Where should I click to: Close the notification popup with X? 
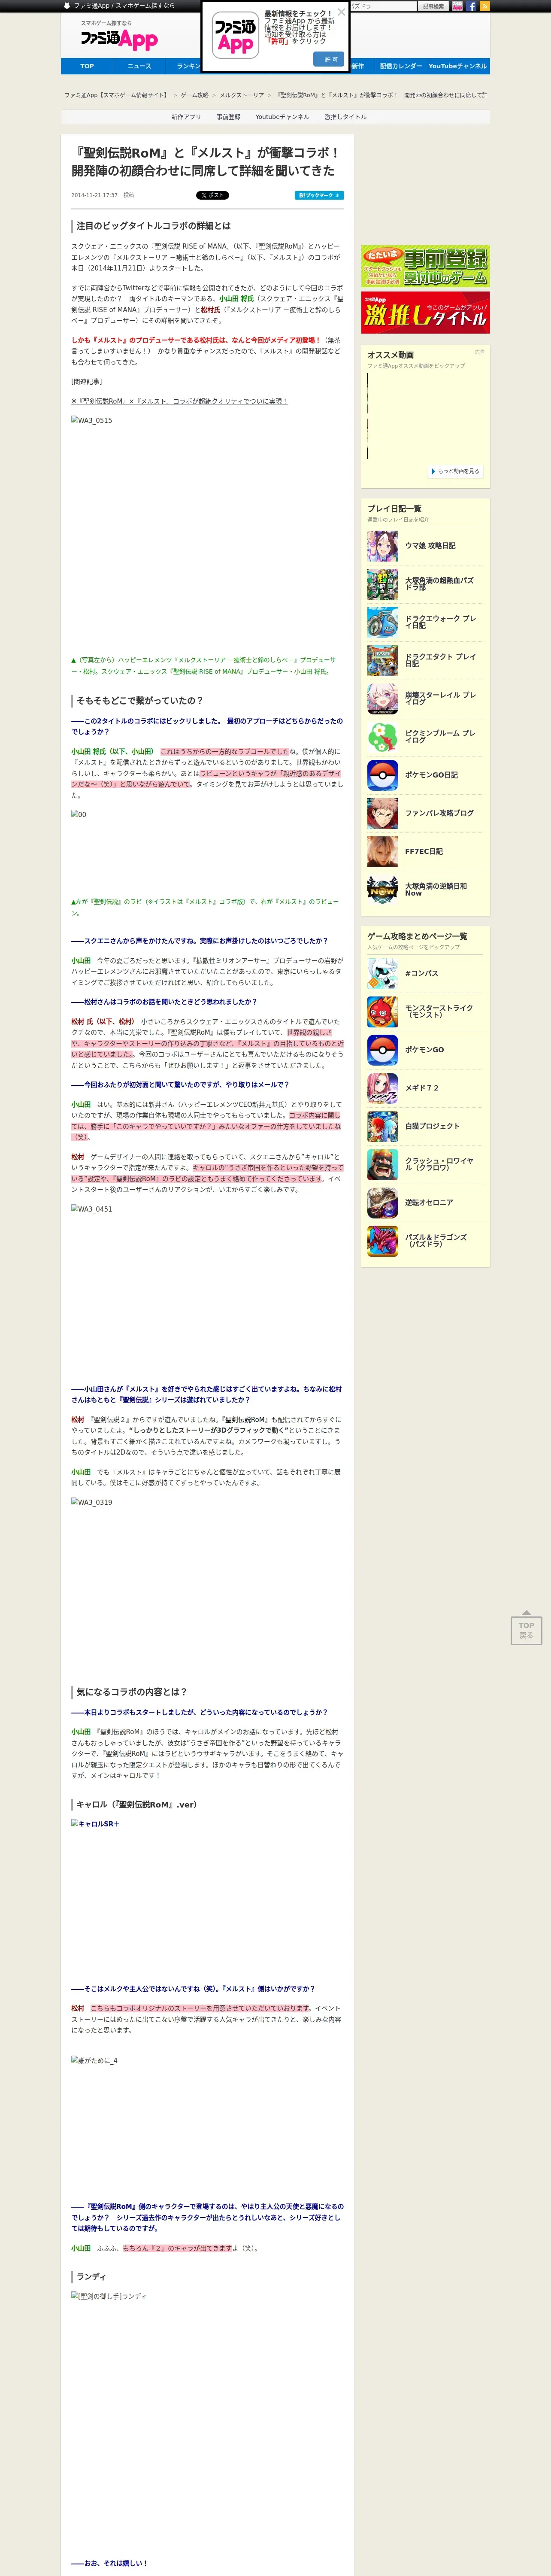[341, 12]
